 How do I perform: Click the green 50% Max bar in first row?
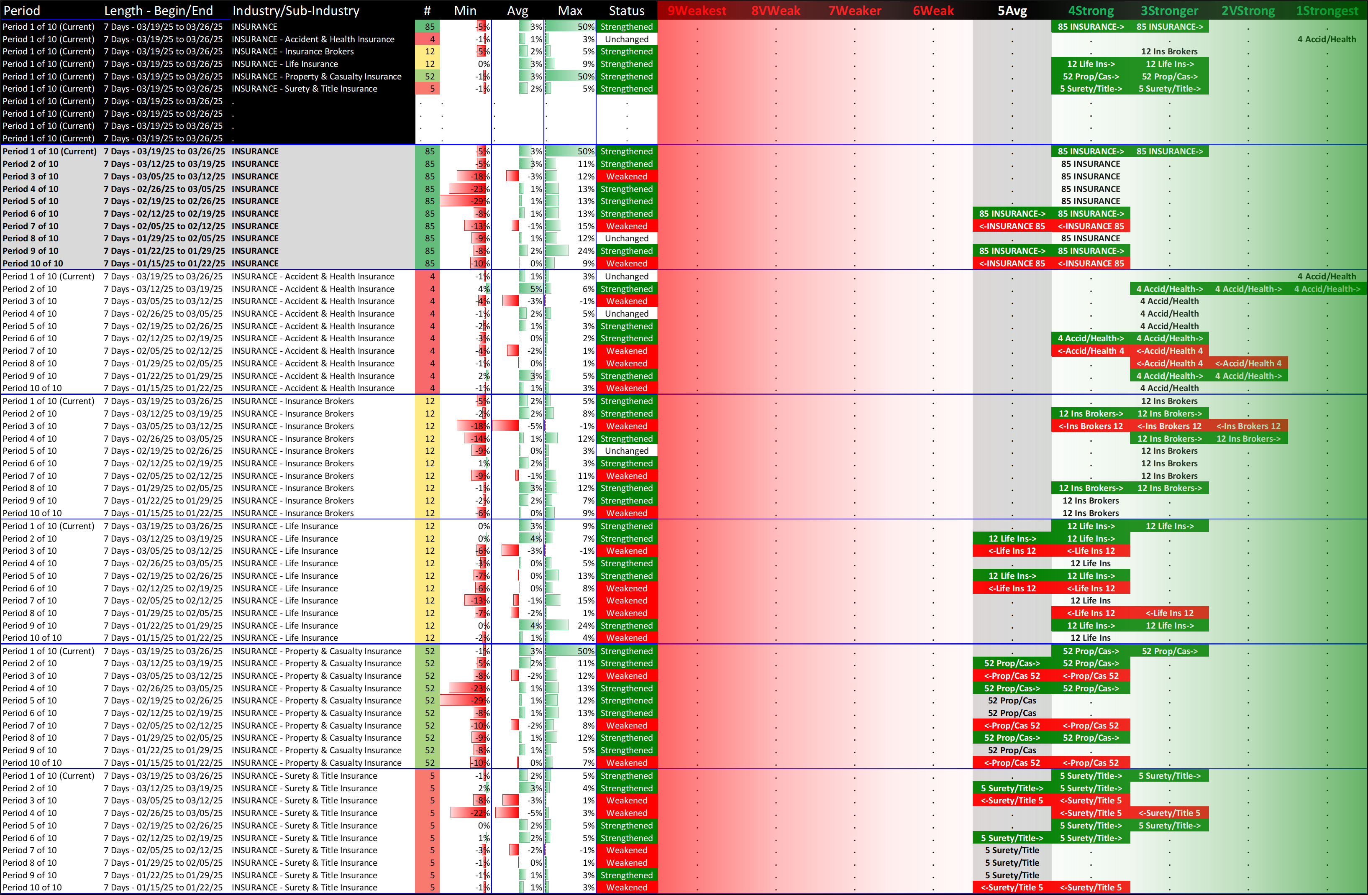pos(570,26)
